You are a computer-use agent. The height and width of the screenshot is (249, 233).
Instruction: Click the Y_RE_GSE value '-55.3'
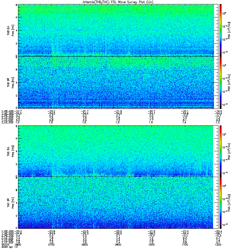(x=85, y=233)
